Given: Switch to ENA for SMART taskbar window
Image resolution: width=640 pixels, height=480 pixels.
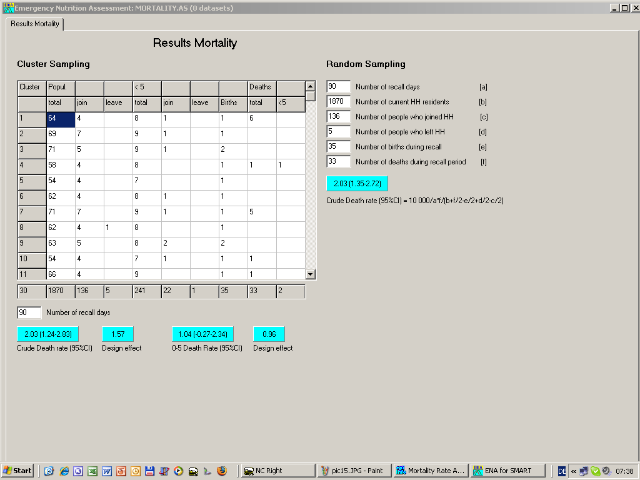Looking at the screenshot, I should (x=507, y=471).
